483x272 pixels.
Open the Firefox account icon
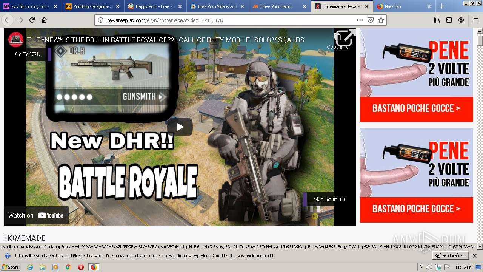click(x=461, y=20)
